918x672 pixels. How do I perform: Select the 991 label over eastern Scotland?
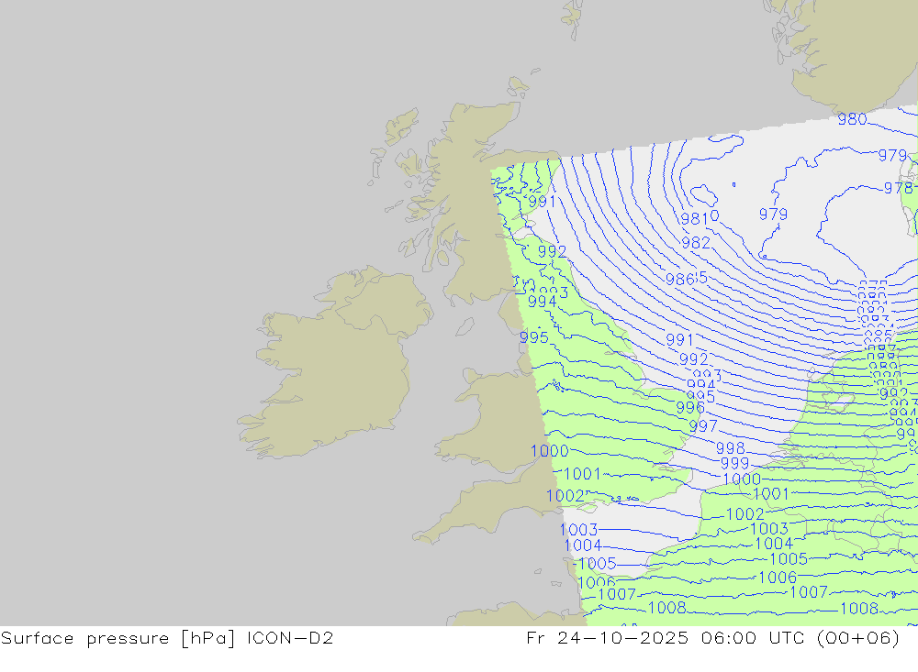(x=543, y=202)
